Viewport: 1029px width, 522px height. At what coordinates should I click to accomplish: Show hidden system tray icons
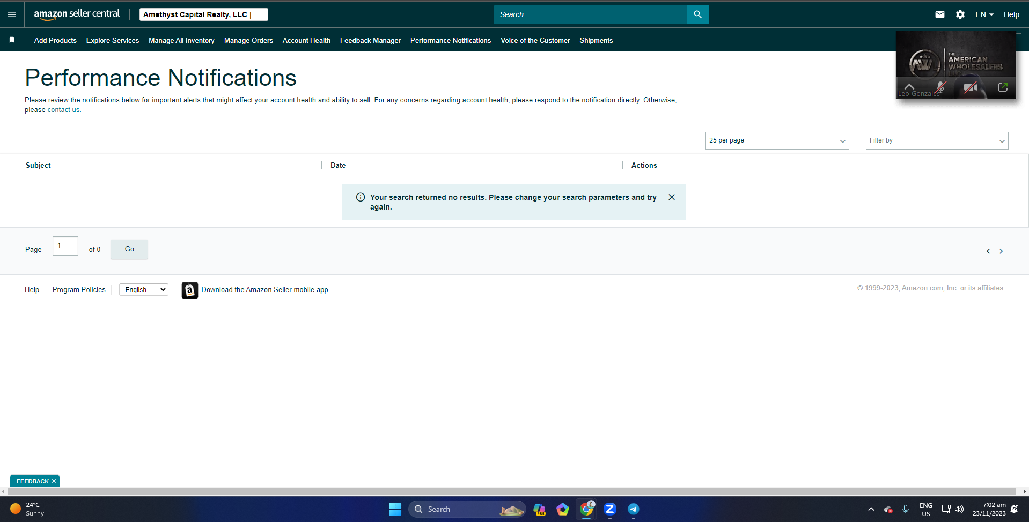tap(871, 509)
